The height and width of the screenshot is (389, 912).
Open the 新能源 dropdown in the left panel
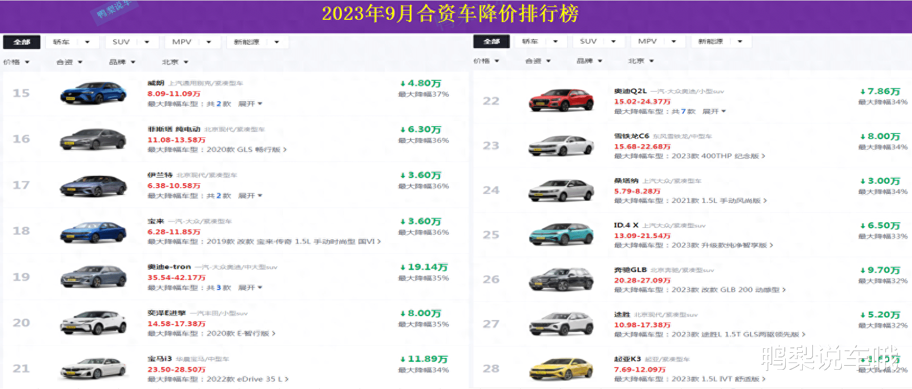coord(257,42)
